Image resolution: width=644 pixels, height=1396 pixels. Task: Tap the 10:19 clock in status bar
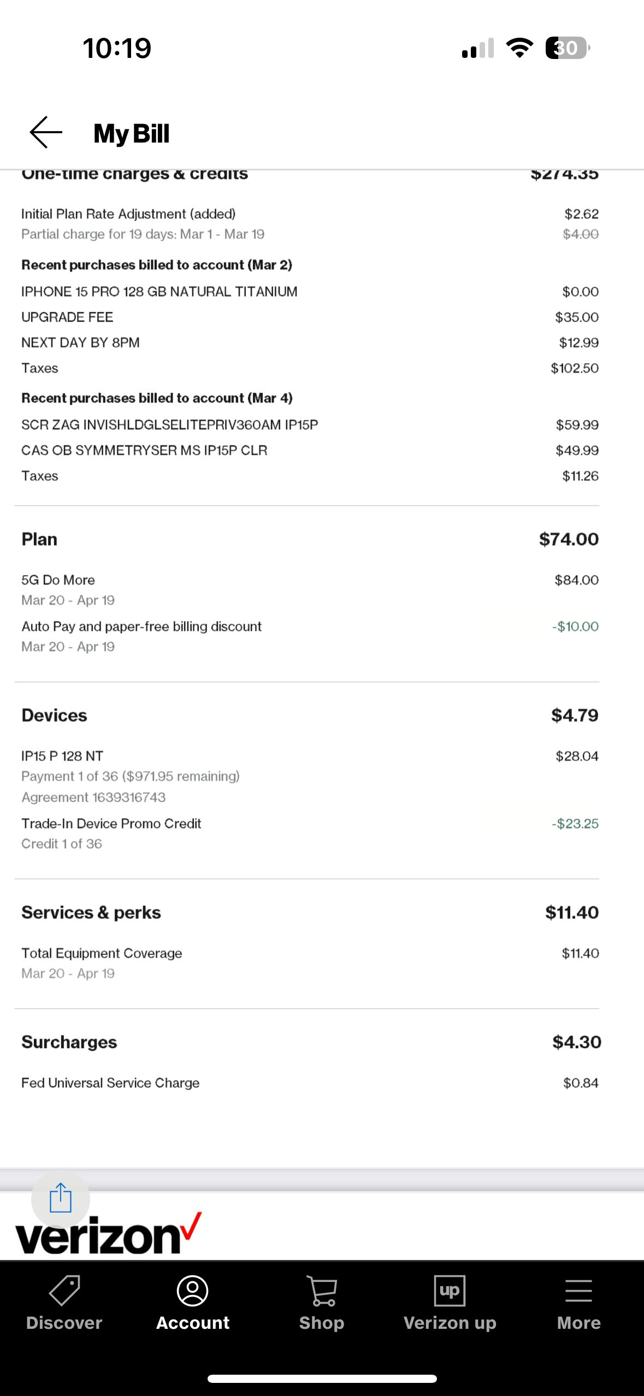tap(117, 48)
